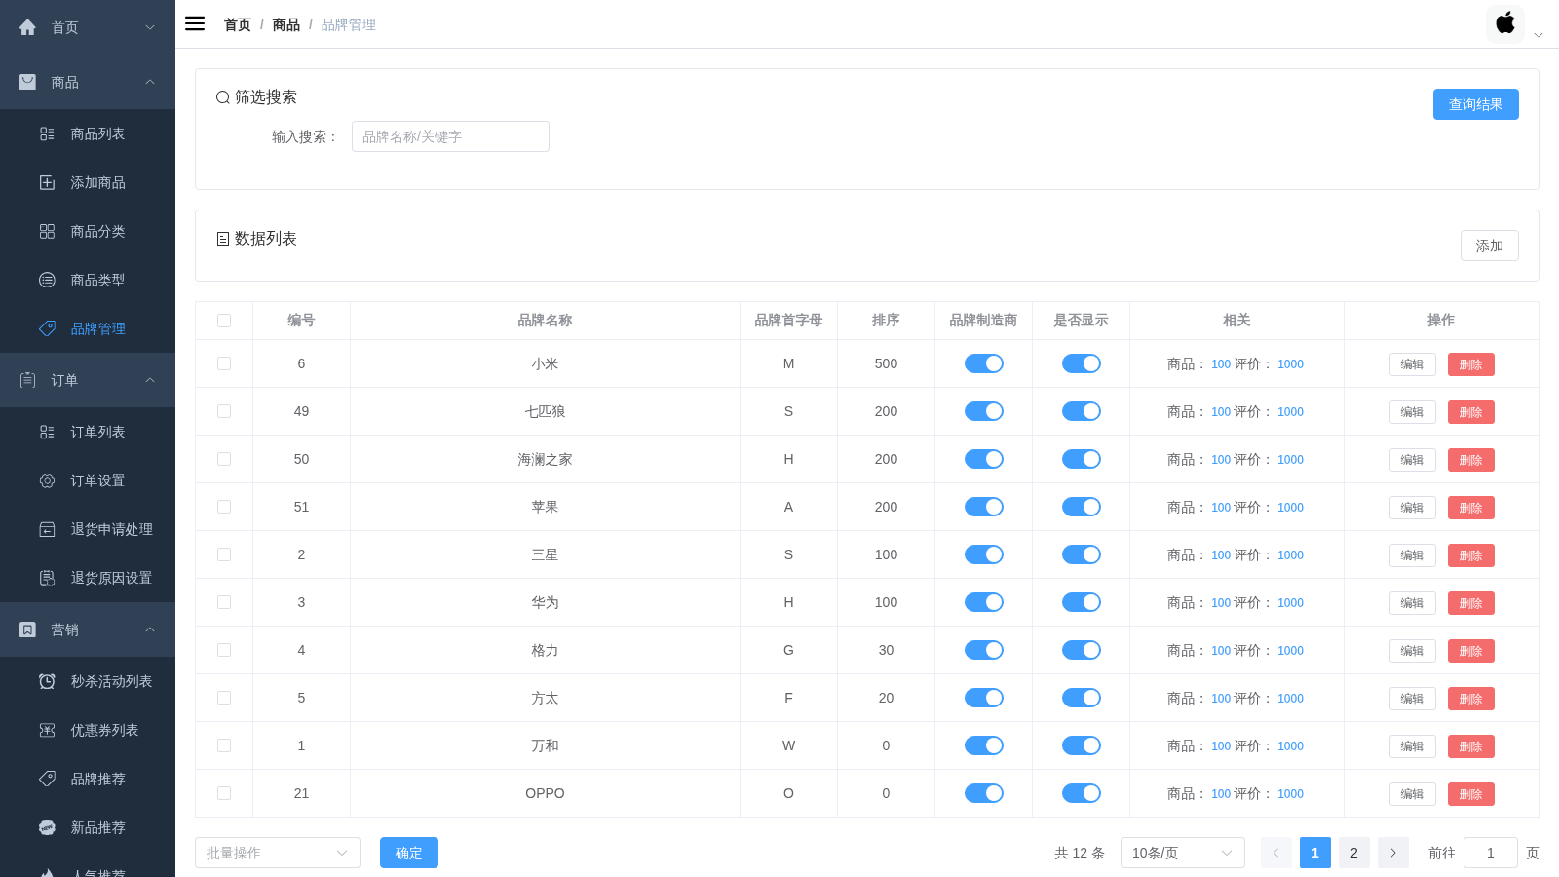The width and height of the screenshot is (1559, 877).
Task: Open 品牌推荐 in the sidebar
Action: click(88, 779)
